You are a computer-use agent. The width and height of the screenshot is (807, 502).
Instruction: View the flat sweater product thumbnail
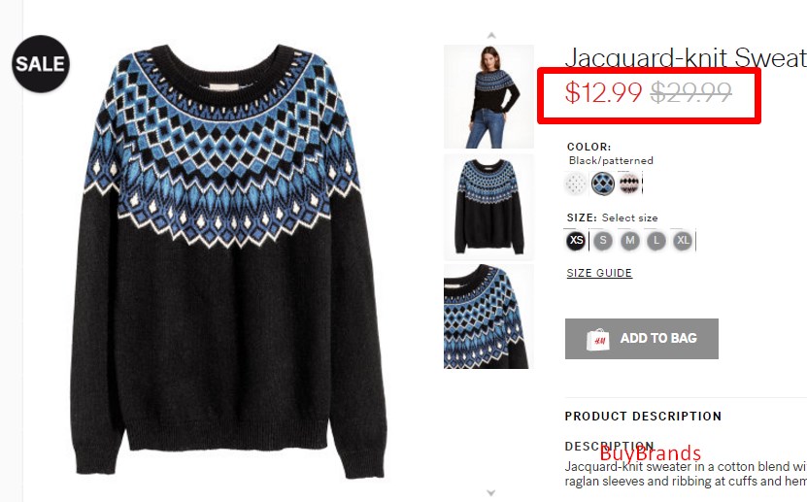(488, 206)
